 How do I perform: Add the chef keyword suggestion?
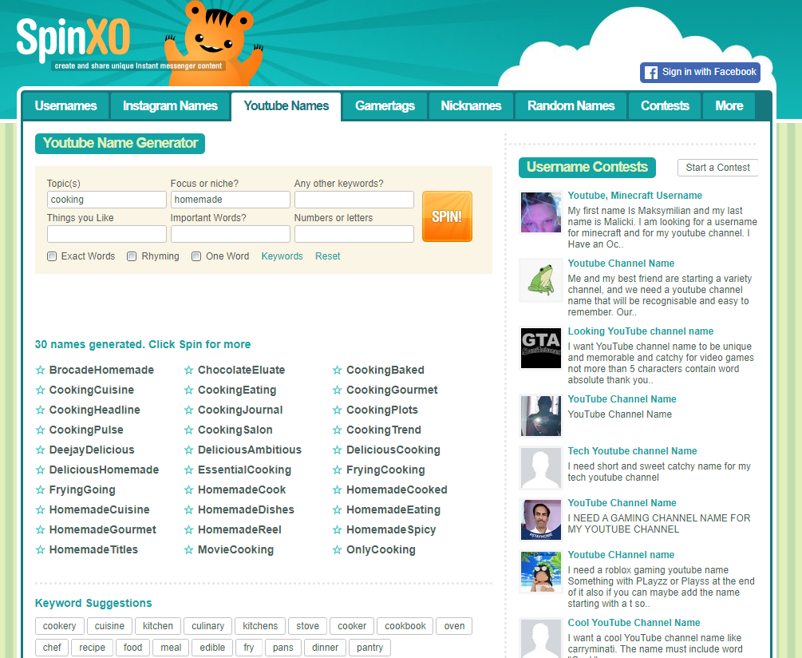[x=52, y=648]
